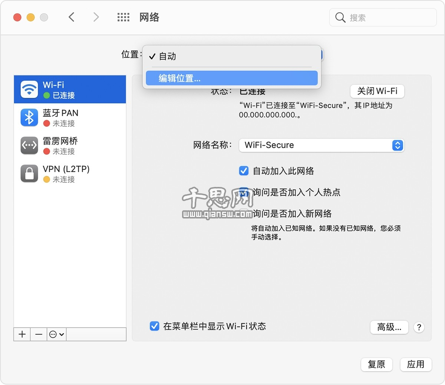445x385 pixels.
Task: Select the Wi-Fi service icon in sidebar
Action: (x=29, y=89)
